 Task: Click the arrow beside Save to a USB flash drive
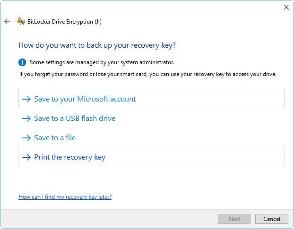[x=26, y=119]
